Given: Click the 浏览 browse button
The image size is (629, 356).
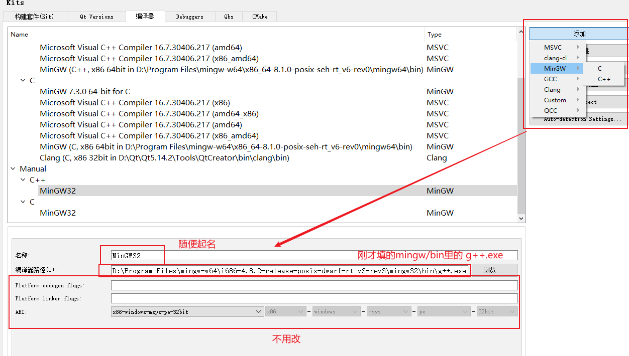Looking at the screenshot, I should tap(494, 270).
